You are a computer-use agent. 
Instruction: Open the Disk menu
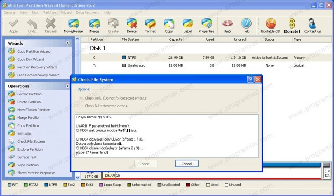pyautogui.click(x=35, y=13)
